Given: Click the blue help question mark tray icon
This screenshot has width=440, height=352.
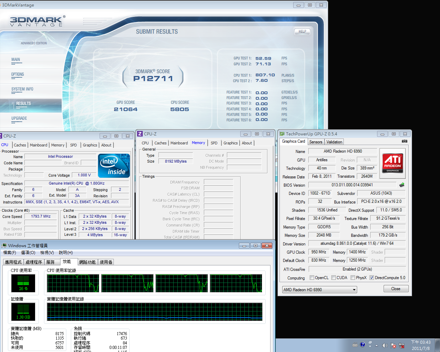Looking at the screenshot, I should [x=362, y=345].
